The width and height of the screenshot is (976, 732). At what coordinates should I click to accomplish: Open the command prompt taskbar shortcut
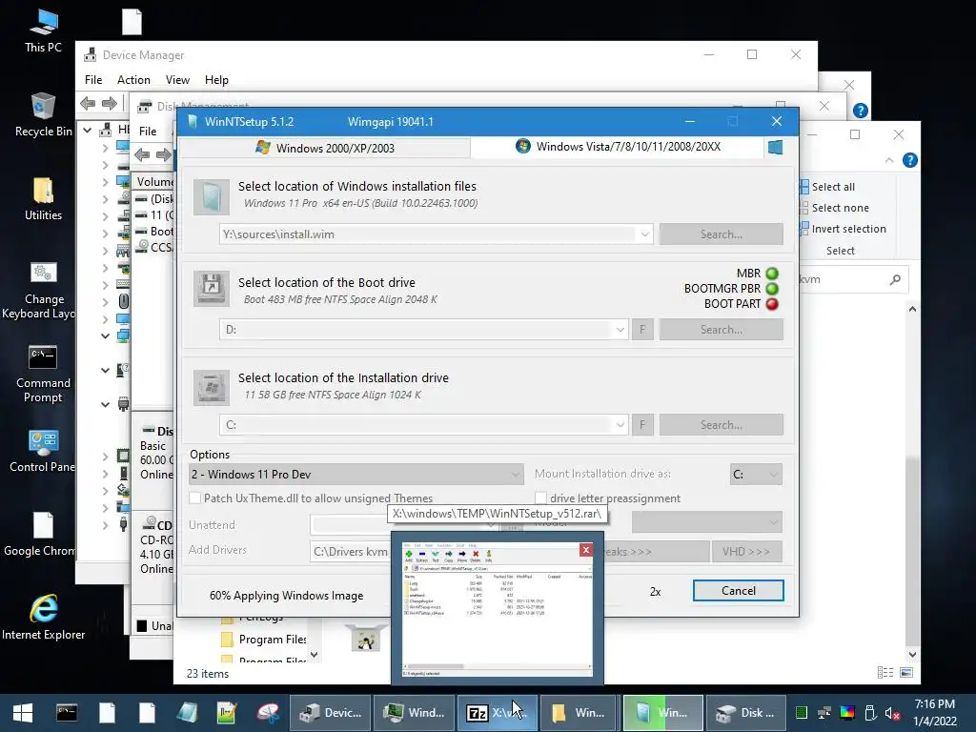66,713
